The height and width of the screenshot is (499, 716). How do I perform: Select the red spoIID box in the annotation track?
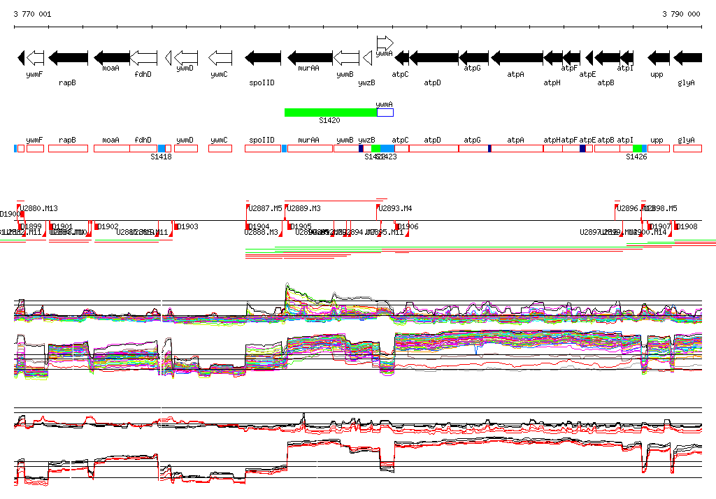263,148
